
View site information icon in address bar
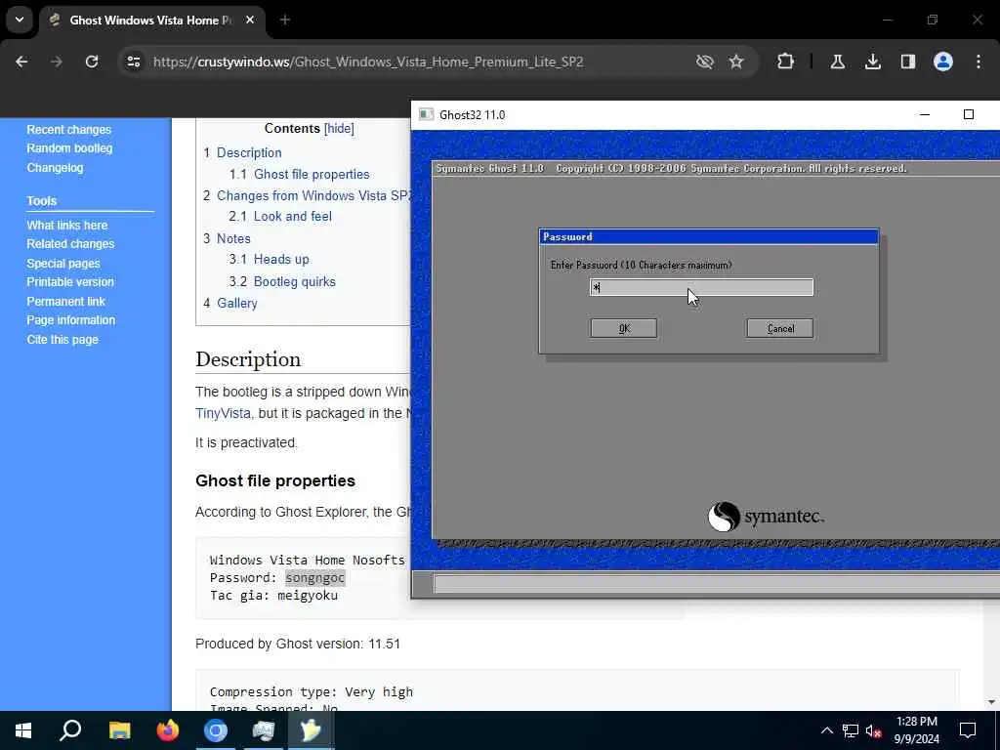[133, 62]
